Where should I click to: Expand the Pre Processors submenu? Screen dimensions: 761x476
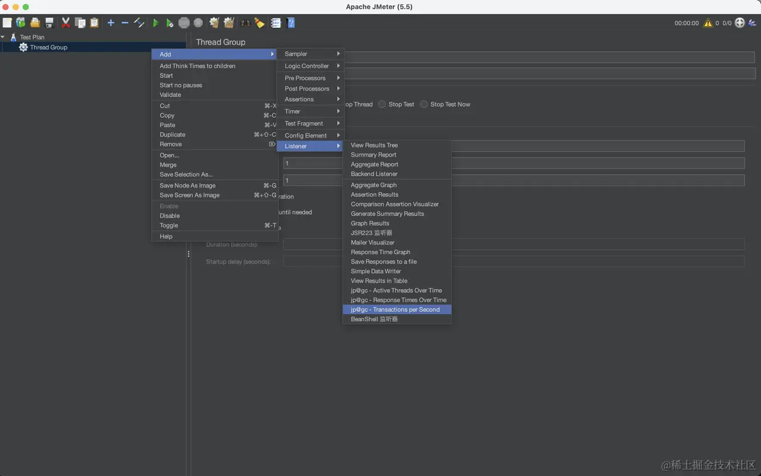pos(310,78)
